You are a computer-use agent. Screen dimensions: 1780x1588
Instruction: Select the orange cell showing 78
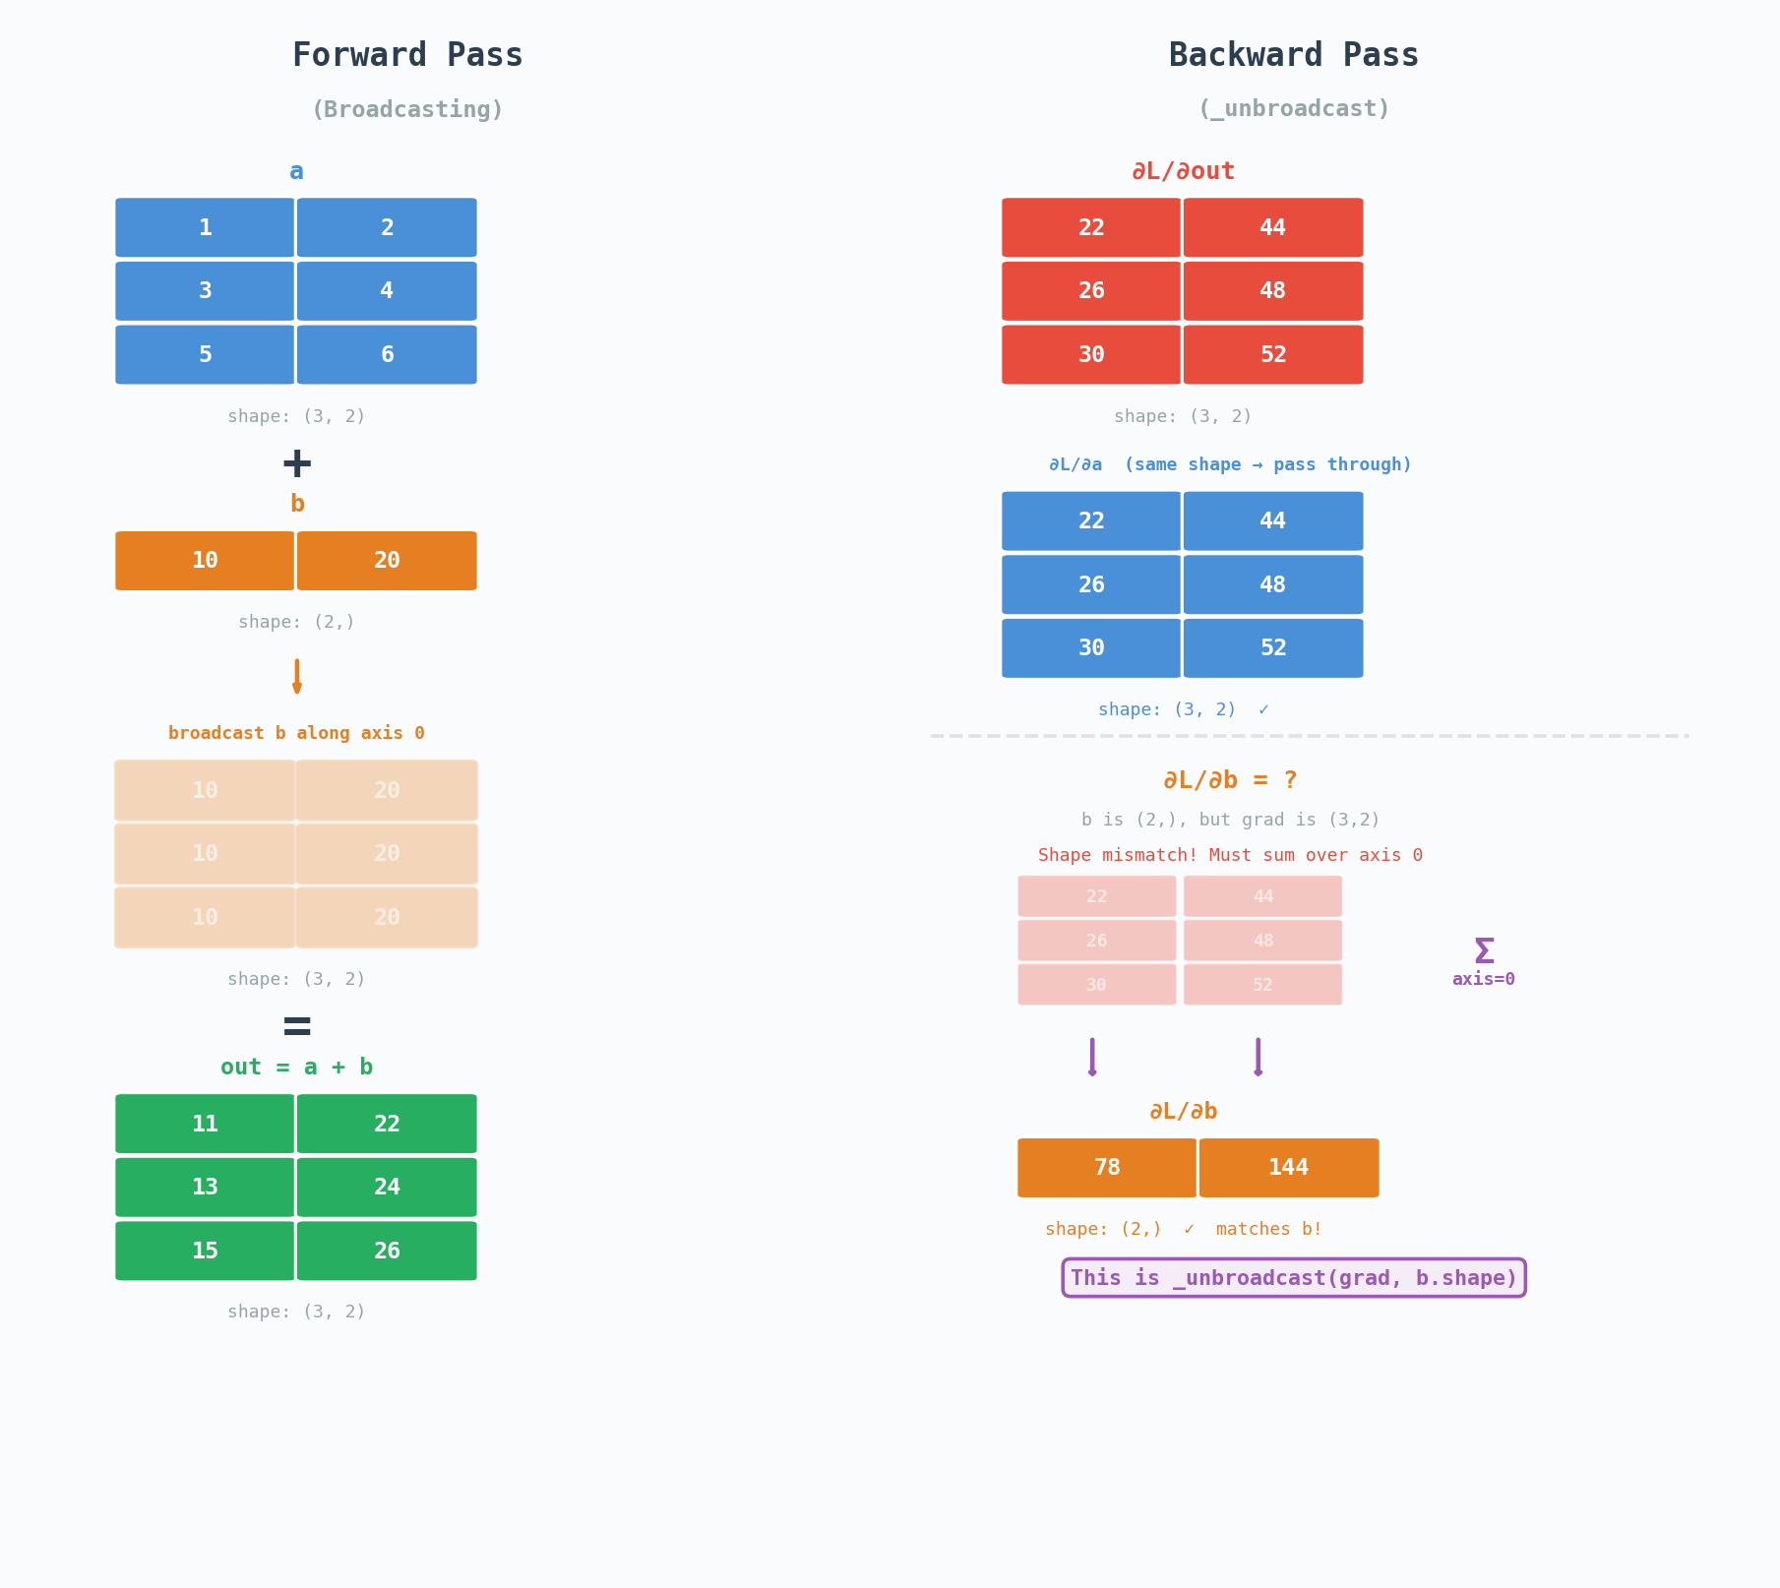point(1107,1168)
